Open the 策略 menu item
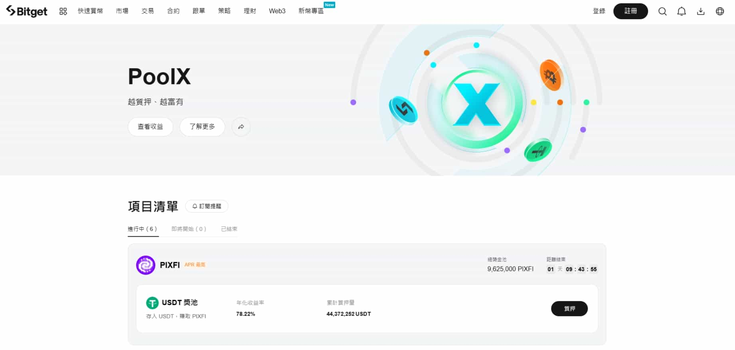The width and height of the screenshot is (735, 350). (x=224, y=11)
